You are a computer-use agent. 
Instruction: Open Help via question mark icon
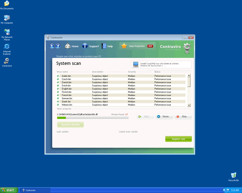click(104, 46)
